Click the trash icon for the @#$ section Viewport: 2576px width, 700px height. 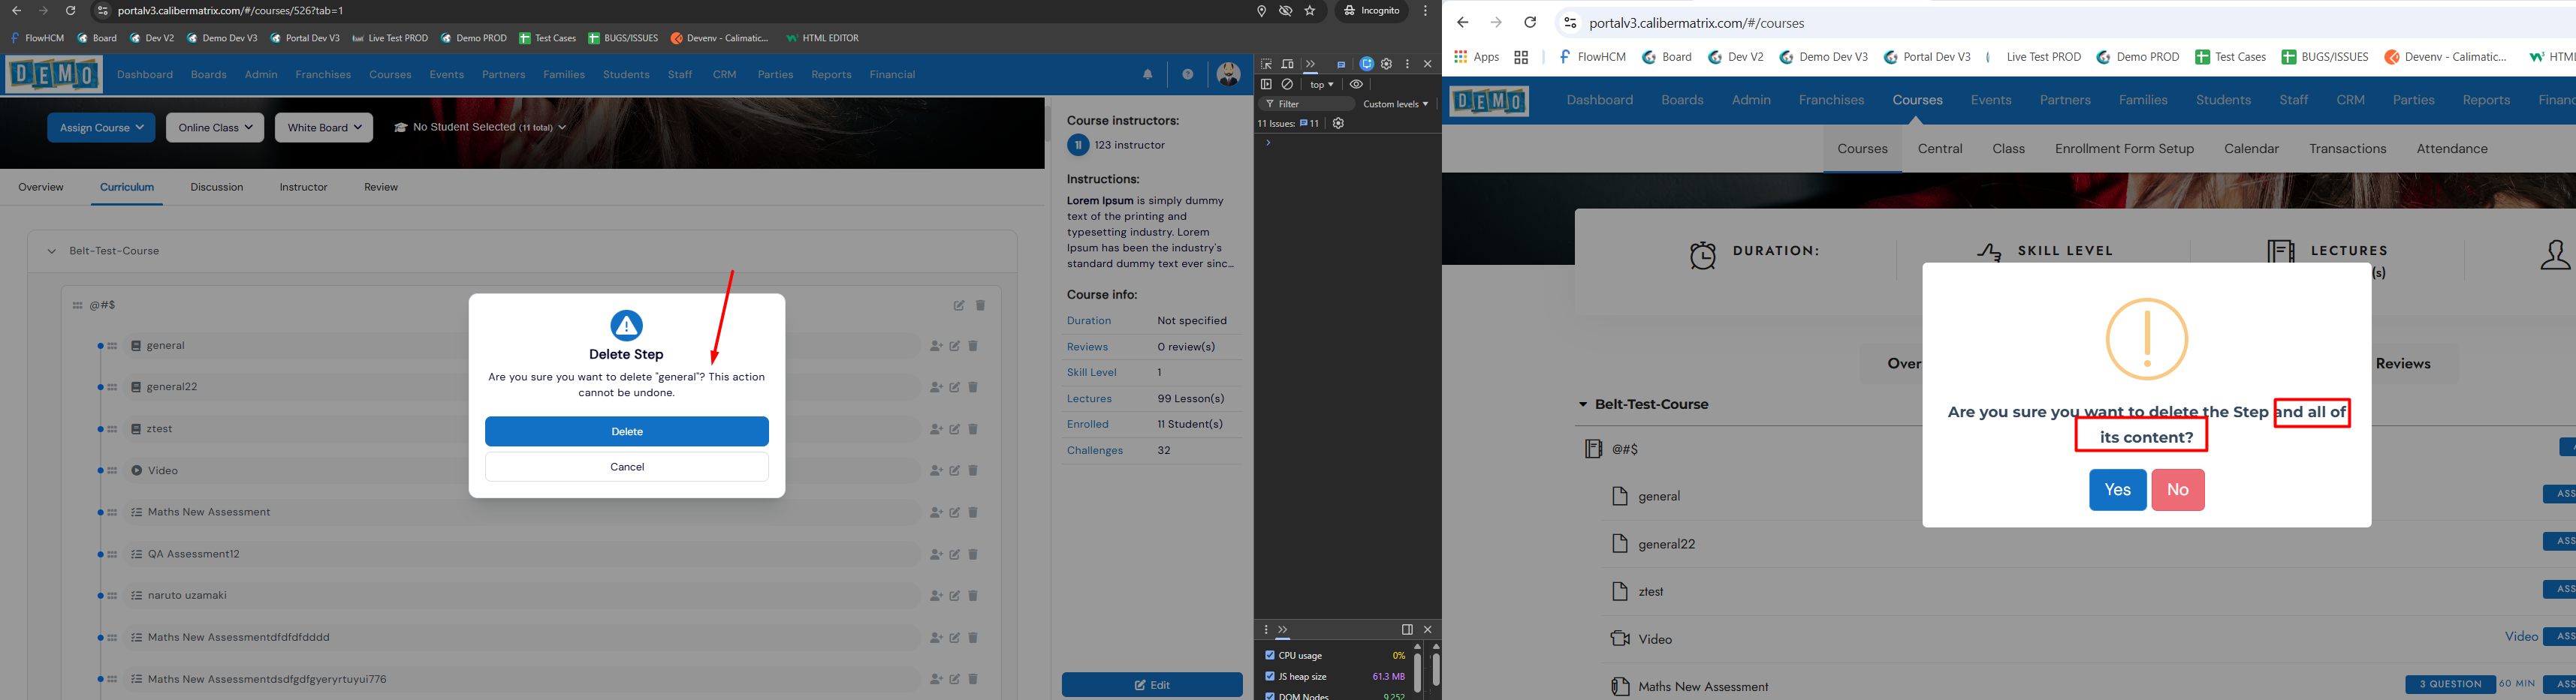click(x=980, y=305)
